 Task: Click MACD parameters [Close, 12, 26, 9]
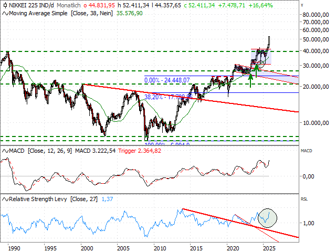[50, 151]
